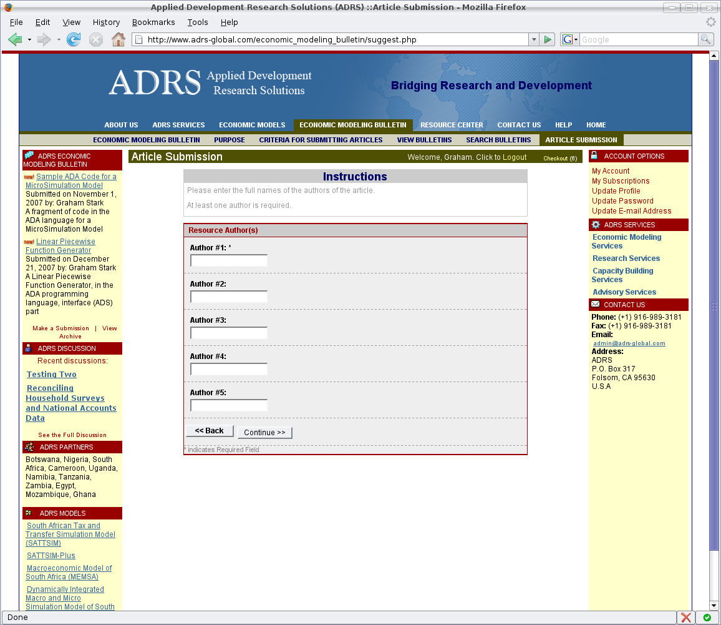Click the Forward arrow button

coord(44,40)
